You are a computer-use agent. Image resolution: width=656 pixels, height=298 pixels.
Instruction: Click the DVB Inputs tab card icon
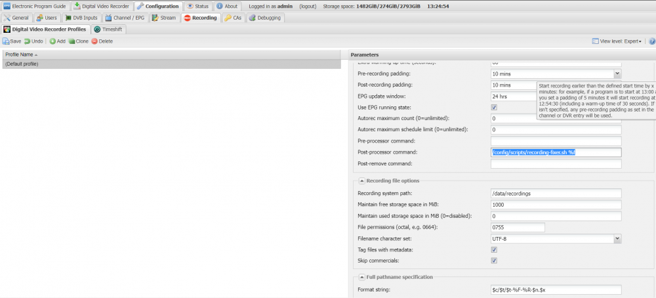tap(68, 18)
